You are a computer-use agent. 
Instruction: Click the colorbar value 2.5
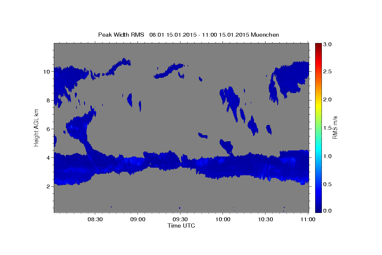pos(328,71)
